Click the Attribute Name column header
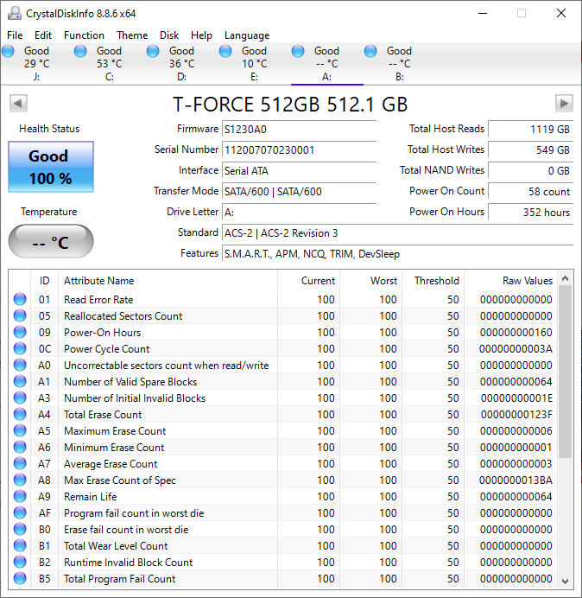 click(168, 281)
